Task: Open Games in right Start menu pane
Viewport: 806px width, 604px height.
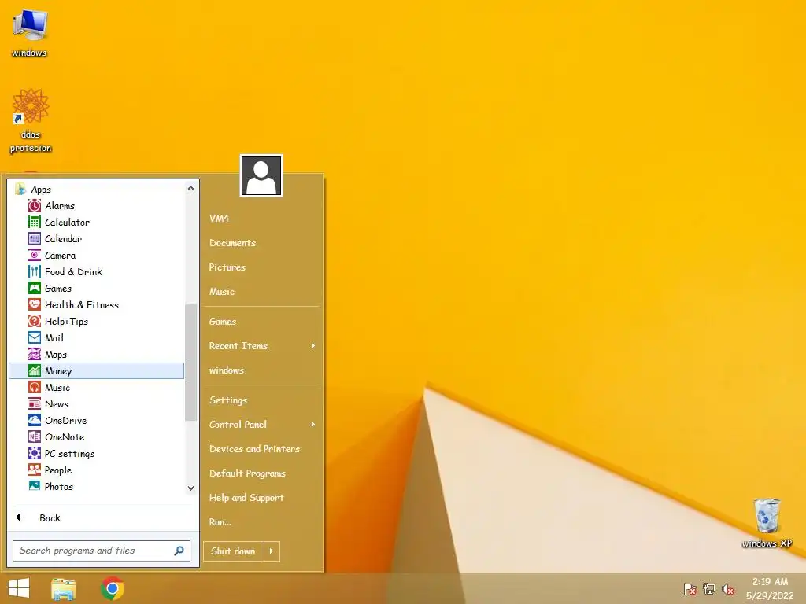Action: 223,322
